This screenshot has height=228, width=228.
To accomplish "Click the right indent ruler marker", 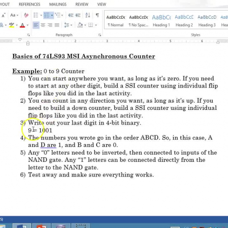I will 218,42.
